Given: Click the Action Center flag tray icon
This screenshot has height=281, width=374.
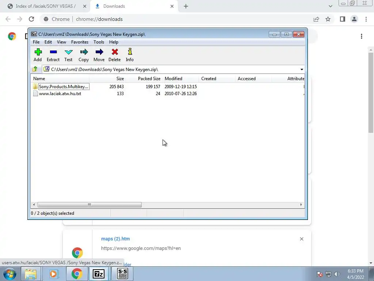Looking at the screenshot, I should (320, 274).
